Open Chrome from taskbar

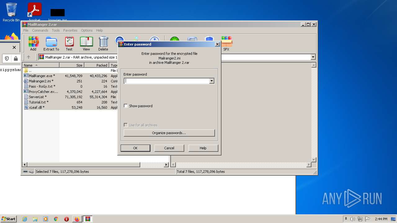[56, 219]
